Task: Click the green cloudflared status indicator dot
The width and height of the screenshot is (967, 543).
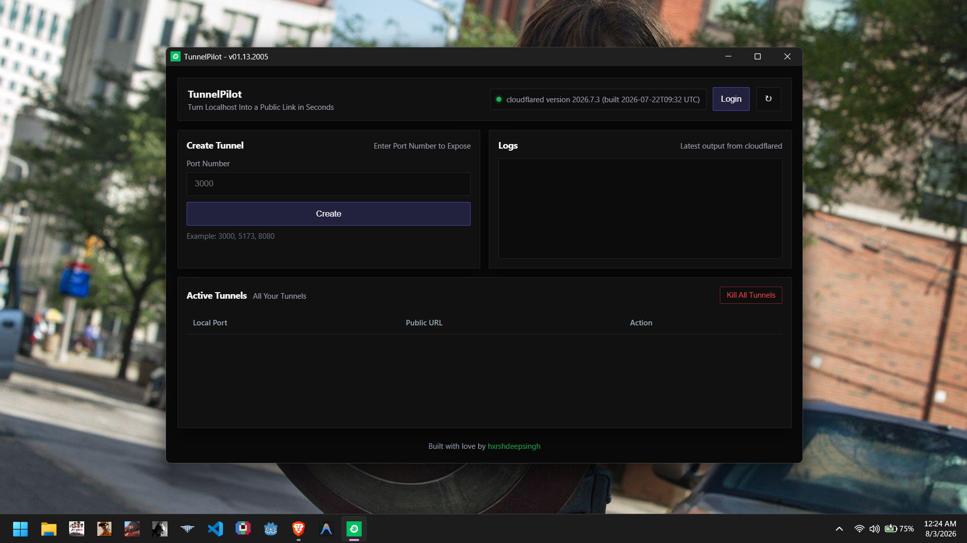Action: (x=498, y=99)
